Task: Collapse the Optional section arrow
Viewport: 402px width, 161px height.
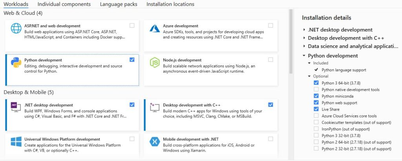Action: [x=309, y=76]
